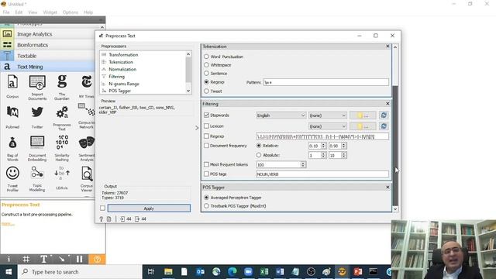This screenshot has width=496, height=279.
Task: Open lexicon file browse folder button
Action: point(363,126)
